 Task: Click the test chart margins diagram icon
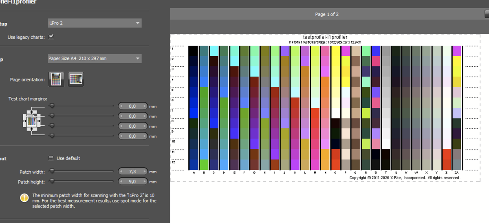point(31,121)
